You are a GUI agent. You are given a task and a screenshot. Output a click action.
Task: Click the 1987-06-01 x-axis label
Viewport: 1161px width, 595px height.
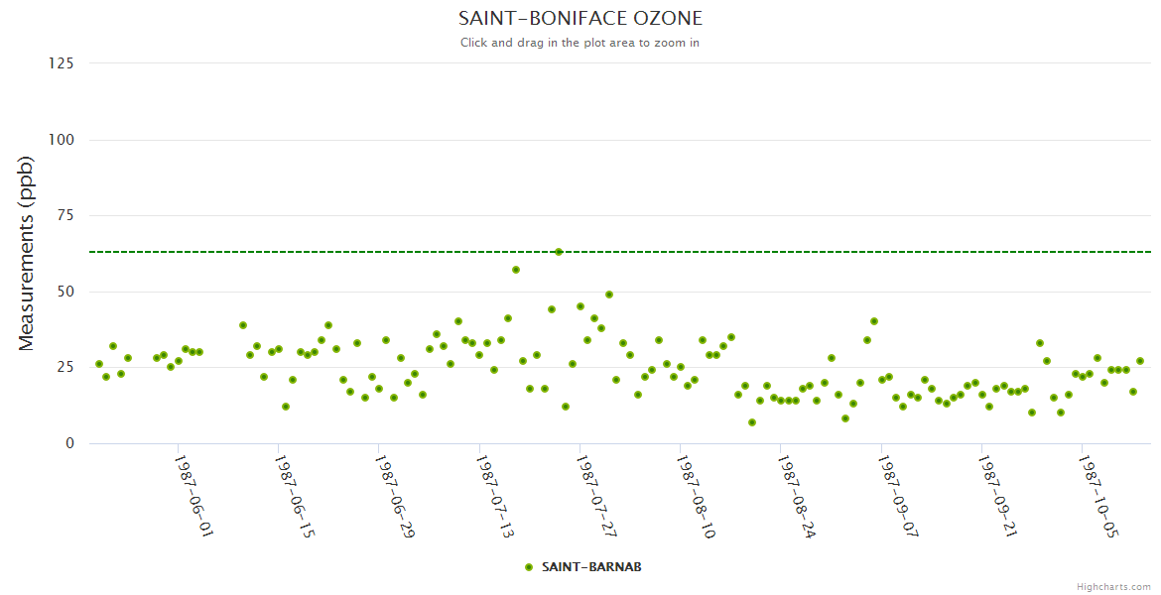194,495
